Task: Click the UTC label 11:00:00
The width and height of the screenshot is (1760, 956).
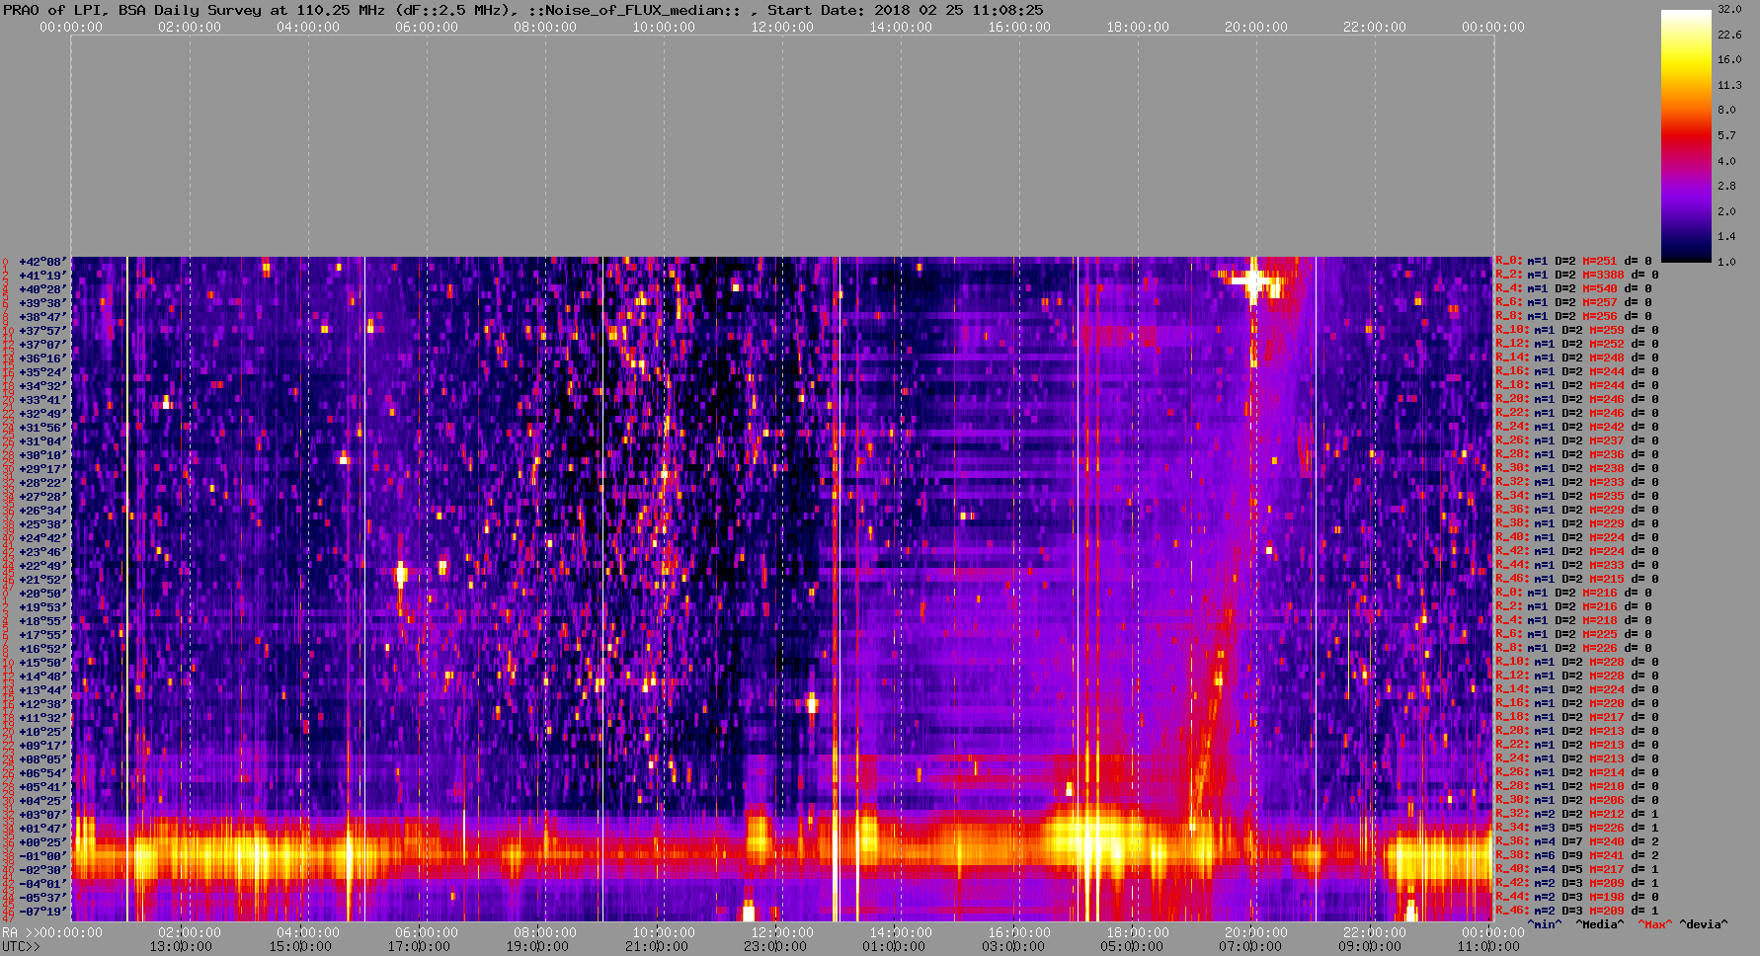Action: click(1489, 947)
